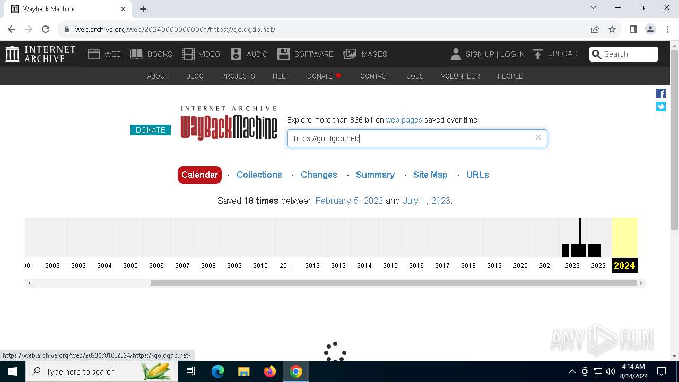This screenshot has height=382, width=679.
Task: Click the SIGN UP | LOG IN link
Action: pyautogui.click(x=495, y=54)
